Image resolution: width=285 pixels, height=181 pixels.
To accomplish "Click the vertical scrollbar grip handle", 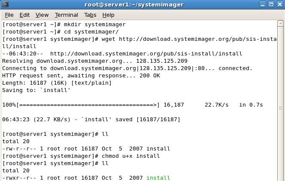I will [280, 108].
